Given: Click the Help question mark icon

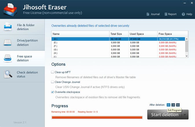Looking at the screenshot, I should click(183, 14).
